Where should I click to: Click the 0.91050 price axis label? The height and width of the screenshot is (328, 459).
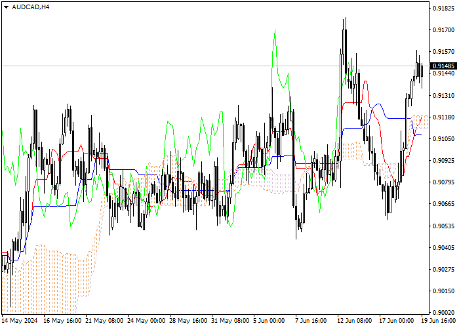pyautogui.click(x=443, y=139)
